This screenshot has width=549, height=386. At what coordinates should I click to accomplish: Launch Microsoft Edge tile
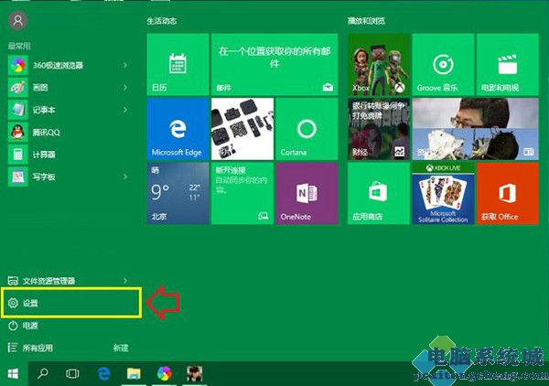(178, 129)
